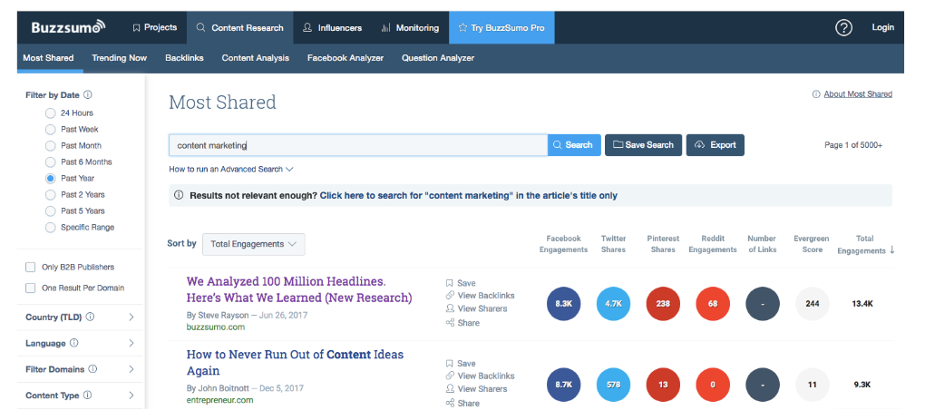Save the Never Run Out of Content article
925x420 pixels.
(461, 364)
